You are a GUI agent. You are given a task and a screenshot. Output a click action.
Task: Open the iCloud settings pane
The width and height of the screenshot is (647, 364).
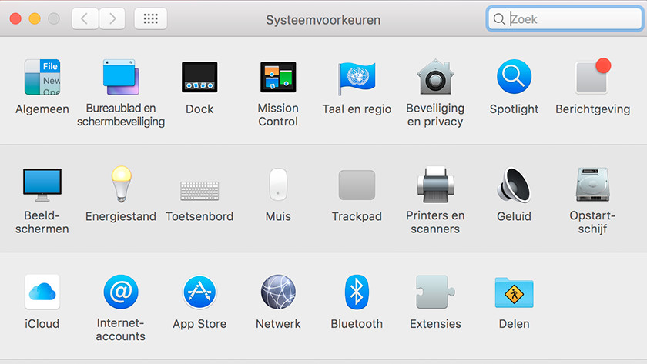point(42,292)
